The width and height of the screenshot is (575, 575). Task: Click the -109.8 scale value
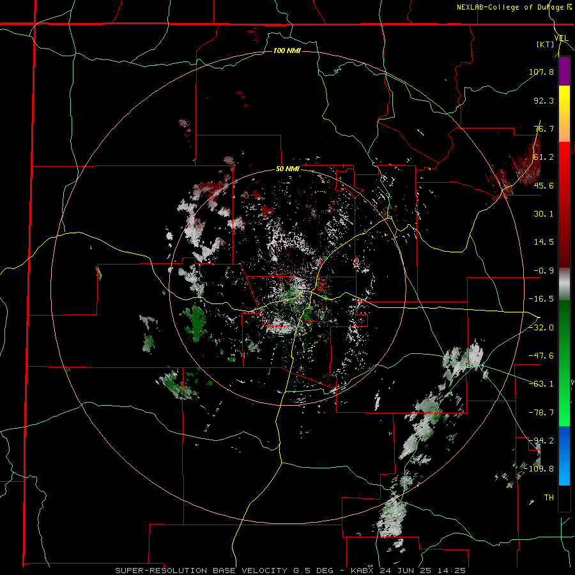point(539,469)
